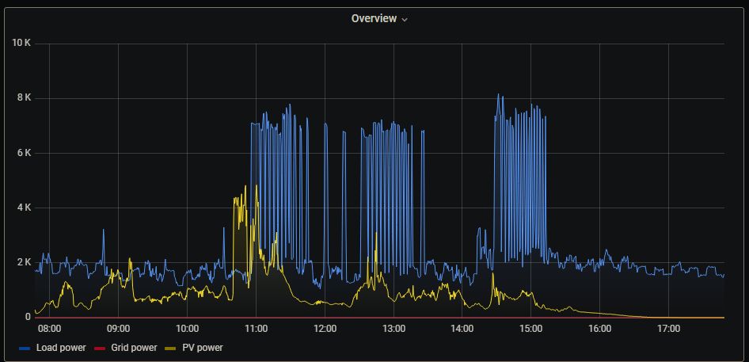Viewport: 749px width, 362px height.
Task: Click the 10:00 time axis label
Action: 187,329
